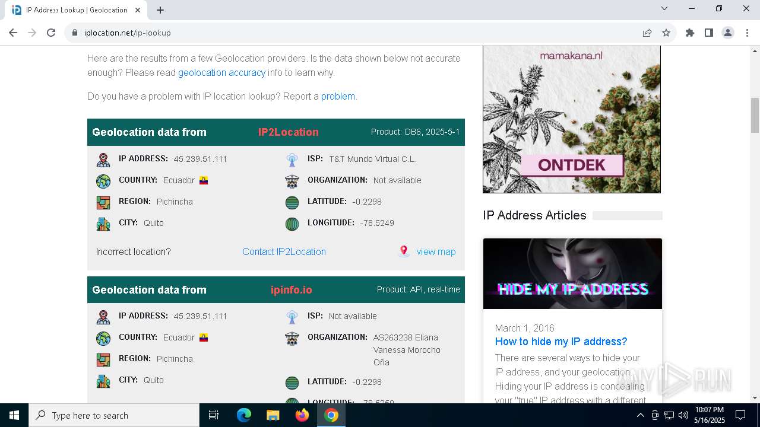Screen dimensions: 760x427
Task: Click the ipinfo.io country globe icon
Action: tap(103, 338)
